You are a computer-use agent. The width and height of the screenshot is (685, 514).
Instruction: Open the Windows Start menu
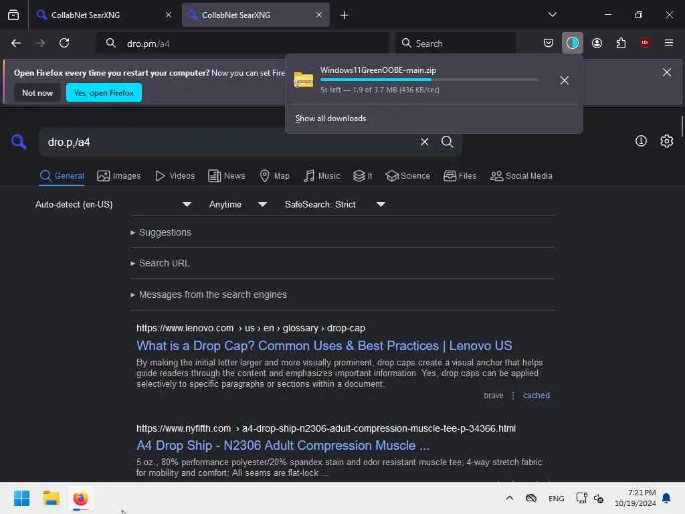(x=21, y=498)
